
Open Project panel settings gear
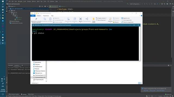[x=45, y=6]
